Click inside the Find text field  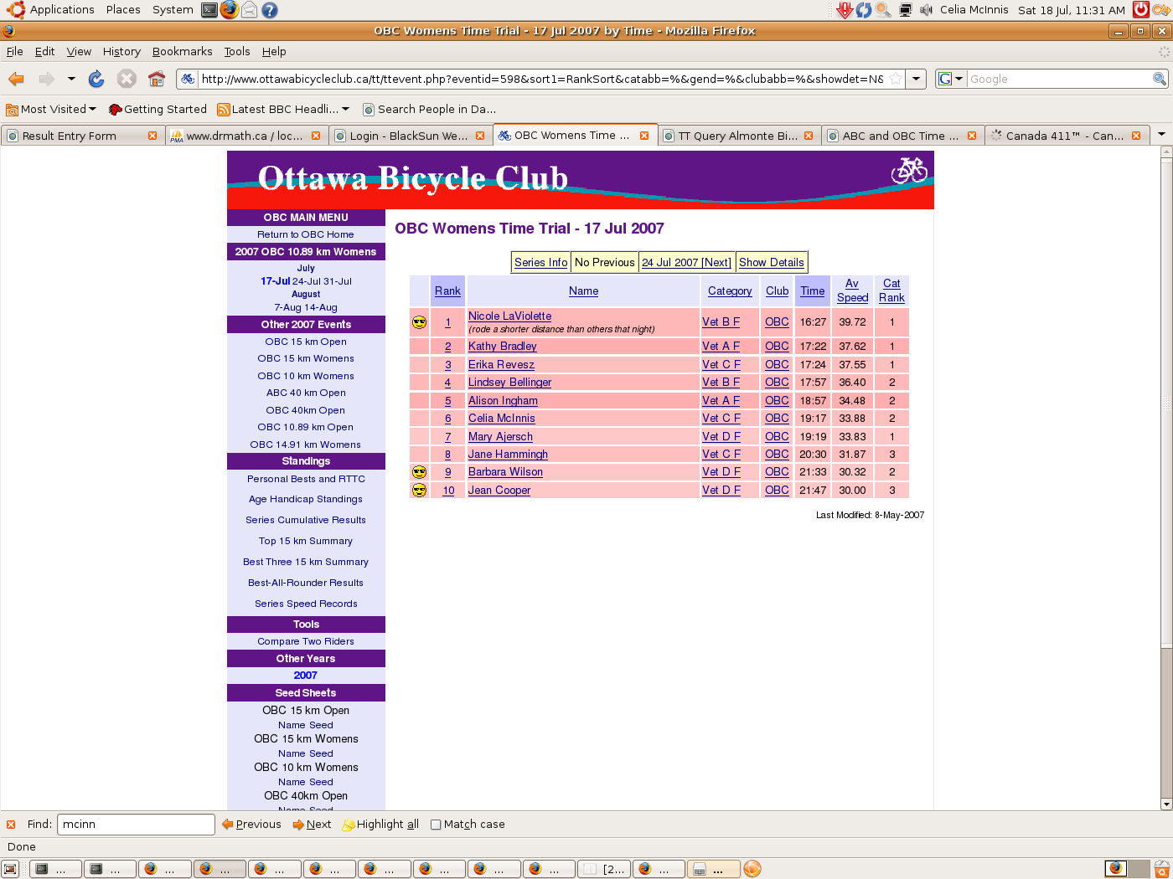(x=136, y=825)
